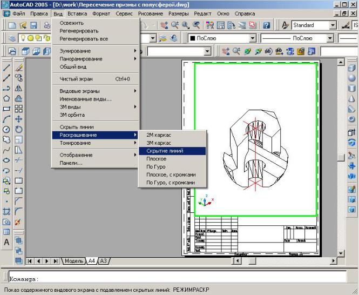This screenshot has width=359, height=295.
Task: Click 3М орбита menu entry
Action: click(96, 115)
